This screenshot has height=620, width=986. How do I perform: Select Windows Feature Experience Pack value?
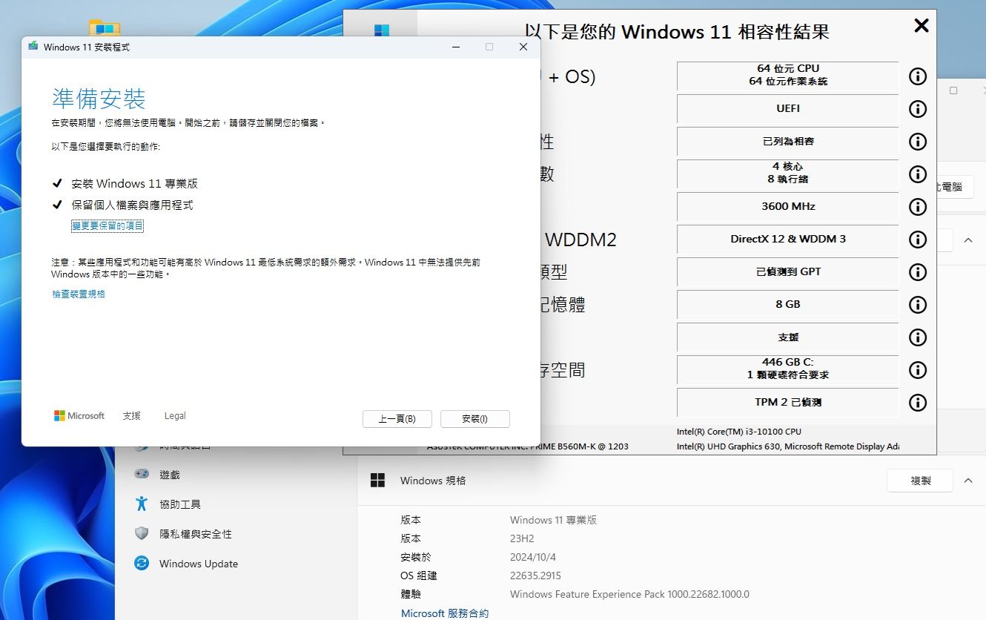(629, 594)
